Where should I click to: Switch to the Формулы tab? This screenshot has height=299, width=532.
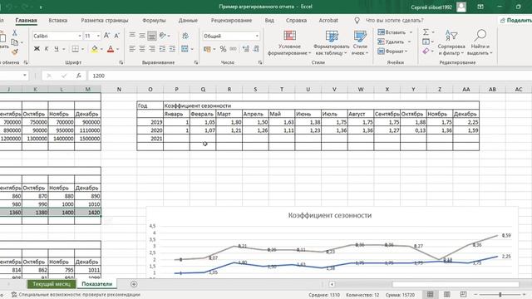pyautogui.click(x=154, y=20)
